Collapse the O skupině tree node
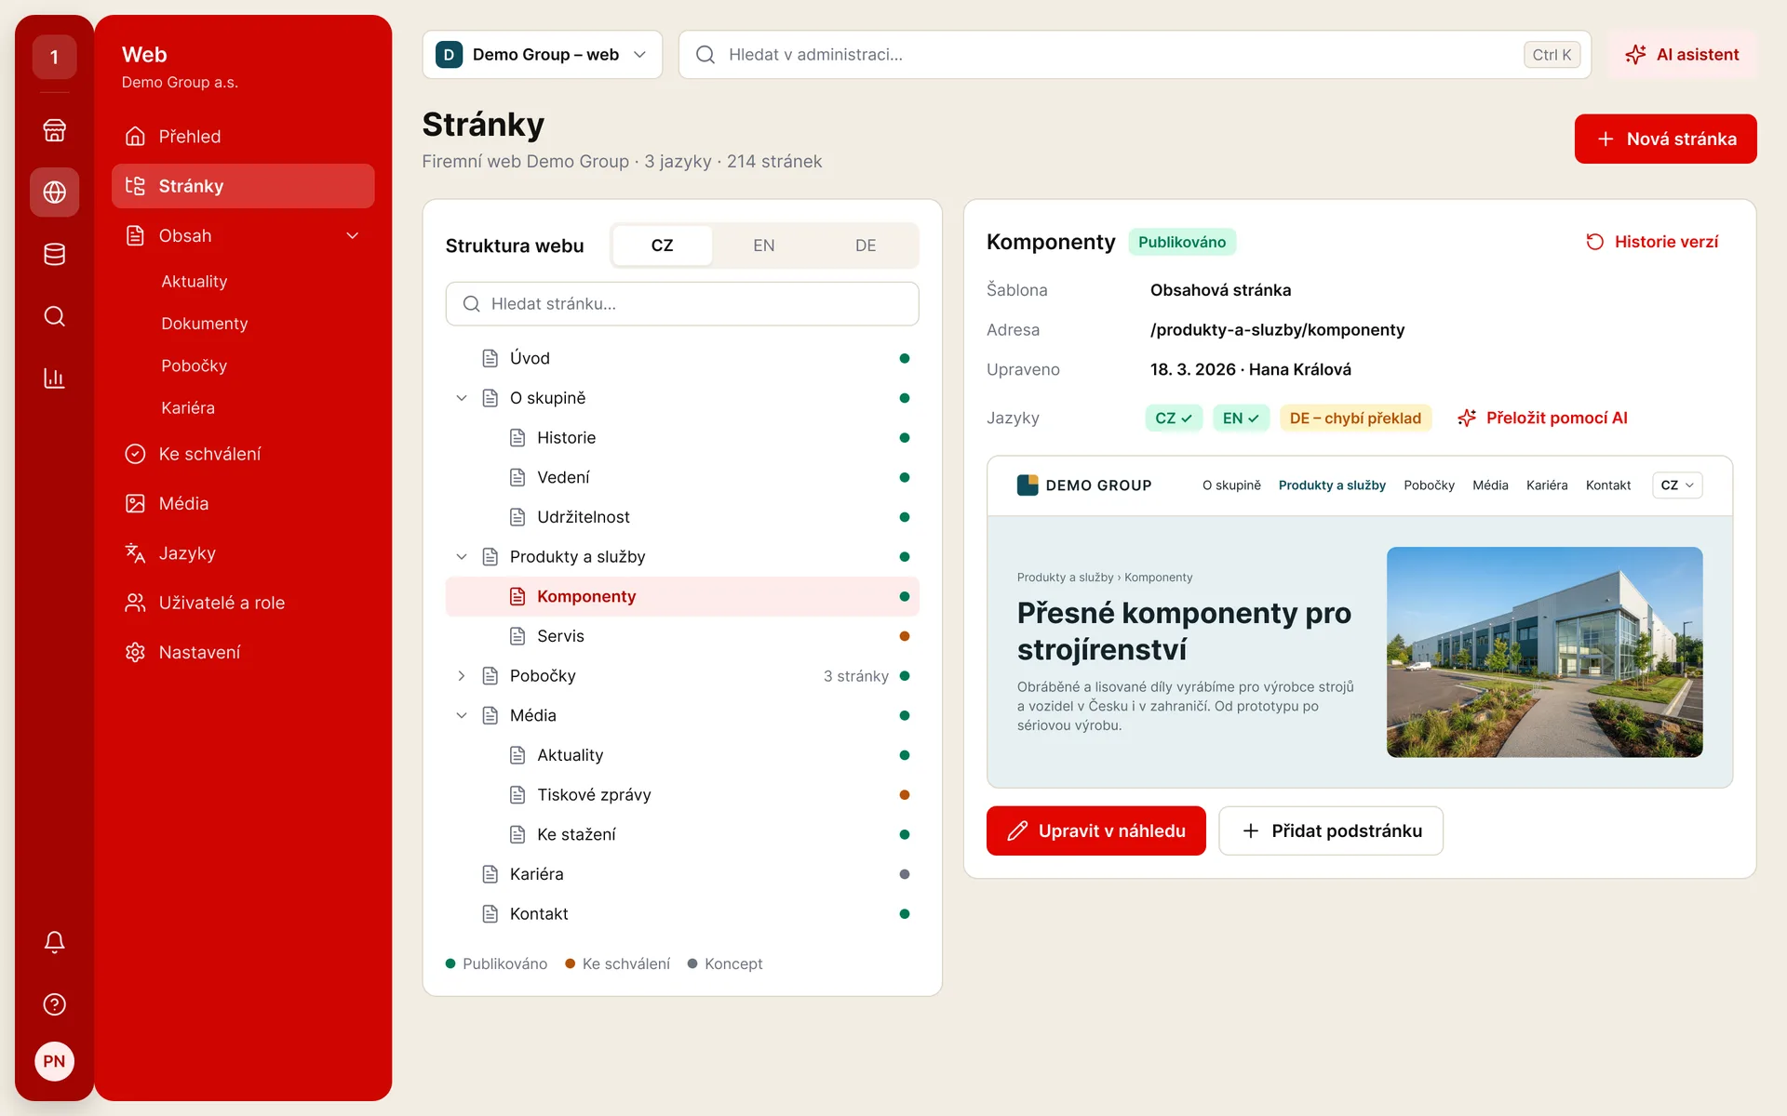This screenshot has height=1116, width=1787. 461,398
